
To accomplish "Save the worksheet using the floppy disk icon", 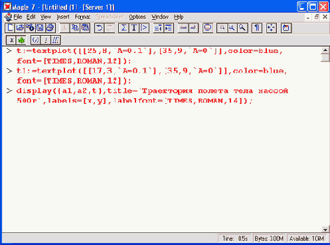I will [40, 28].
